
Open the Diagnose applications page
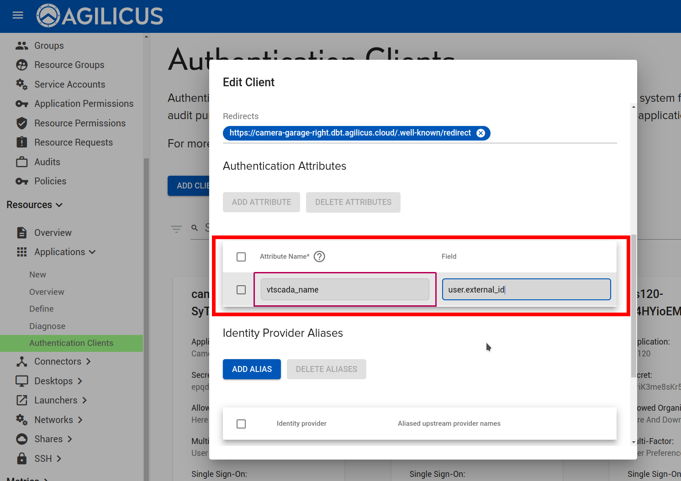click(48, 326)
